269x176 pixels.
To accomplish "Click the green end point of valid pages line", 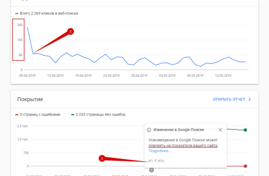I will [246, 130].
